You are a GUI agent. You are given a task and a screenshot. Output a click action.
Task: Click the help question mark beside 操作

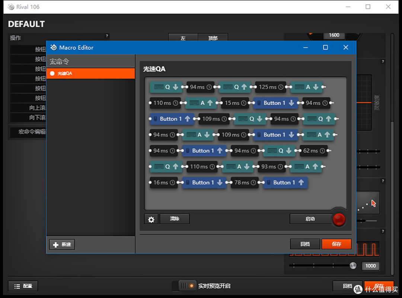[x=107, y=36]
